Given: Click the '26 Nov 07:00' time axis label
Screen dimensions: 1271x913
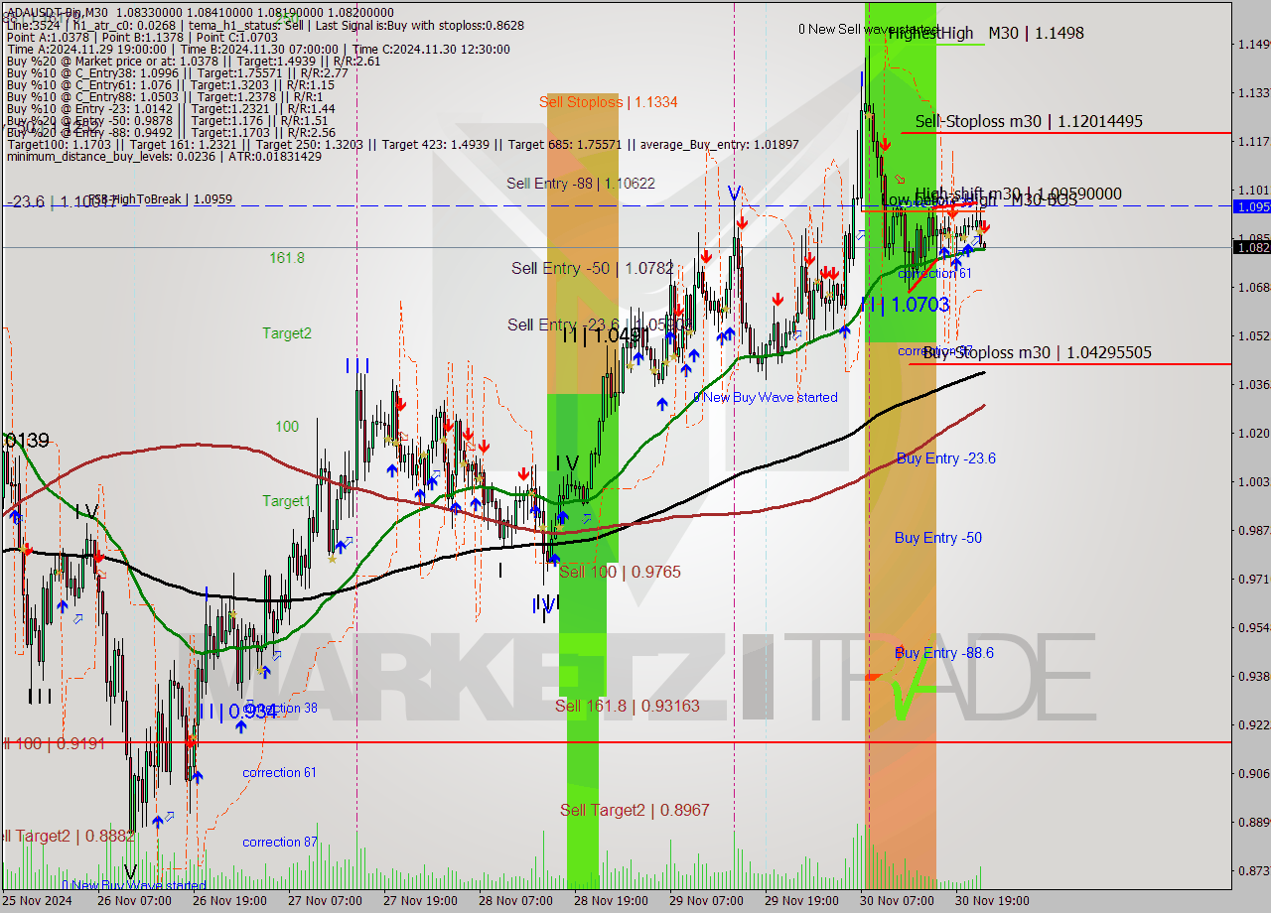Looking at the screenshot, I should coord(134,901).
